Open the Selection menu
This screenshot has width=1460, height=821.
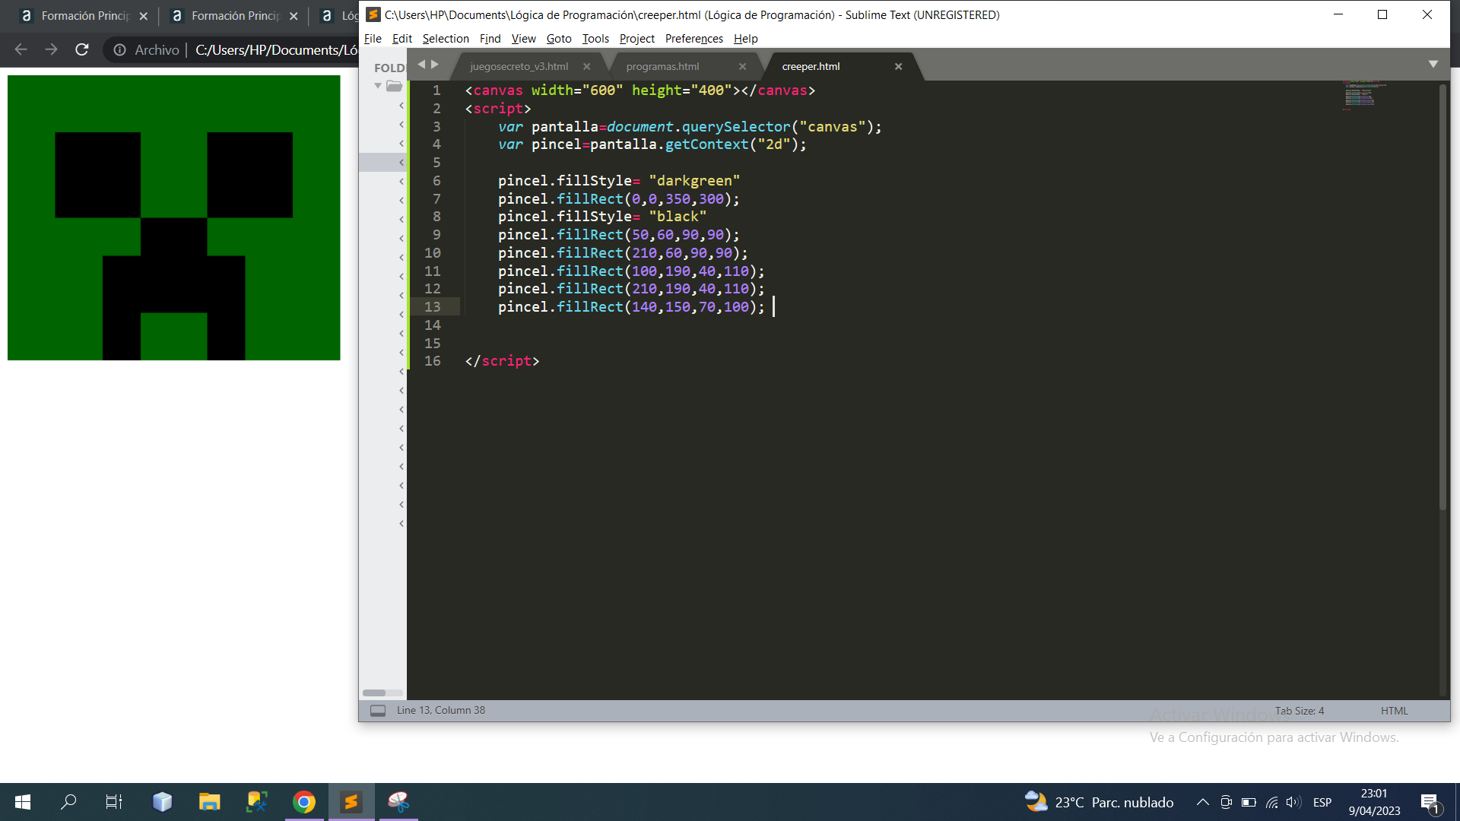pyautogui.click(x=446, y=39)
